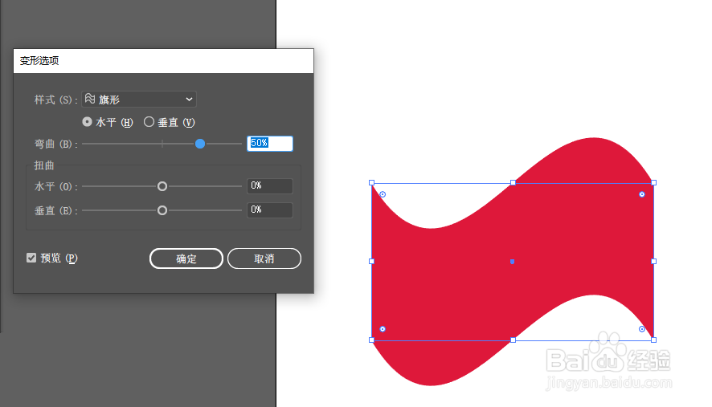Click the top-left bounding box handle
The width and height of the screenshot is (712, 407).
(x=371, y=182)
